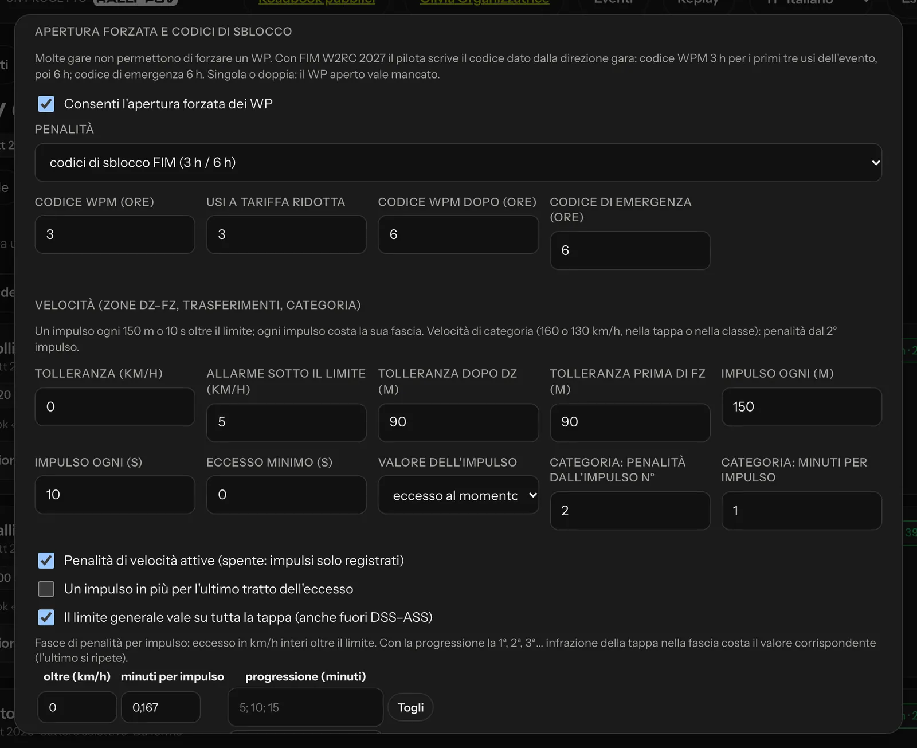This screenshot has height=748, width=917.
Task: Enable "Un impulso in più" checkbox
Action: [46, 589]
